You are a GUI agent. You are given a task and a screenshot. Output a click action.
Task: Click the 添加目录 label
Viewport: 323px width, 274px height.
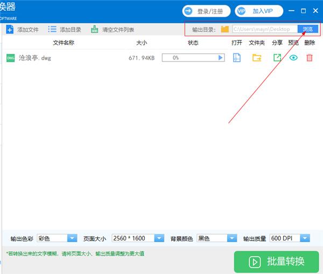(x=70, y=30)
